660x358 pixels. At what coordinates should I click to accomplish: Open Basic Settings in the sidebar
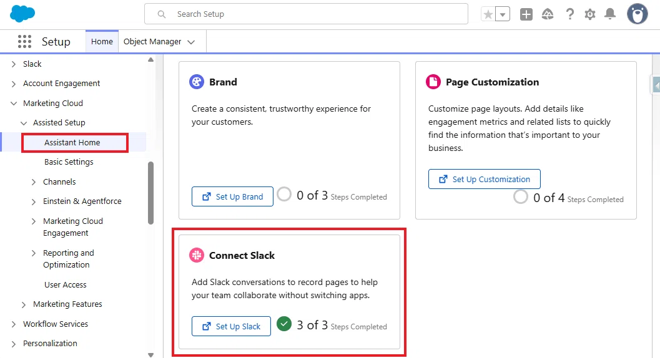coord(69,162)
